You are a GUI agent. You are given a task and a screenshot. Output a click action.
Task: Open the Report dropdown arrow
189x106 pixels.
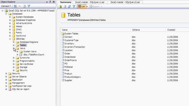coord(101,6)
